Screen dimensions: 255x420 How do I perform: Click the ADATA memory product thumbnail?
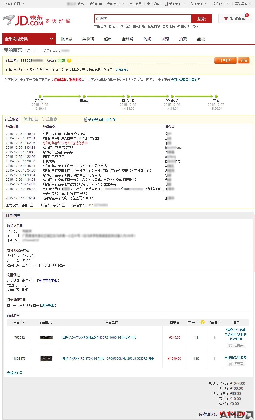click(x=46, y=338)
